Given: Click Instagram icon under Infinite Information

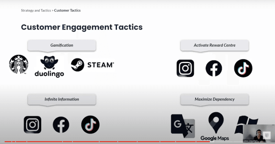Looking at the screenshot, I should [x=32, y=124].
